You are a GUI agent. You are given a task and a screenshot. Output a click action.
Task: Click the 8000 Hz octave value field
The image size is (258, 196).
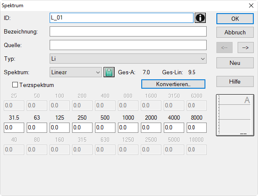click(x=196, y=128)
